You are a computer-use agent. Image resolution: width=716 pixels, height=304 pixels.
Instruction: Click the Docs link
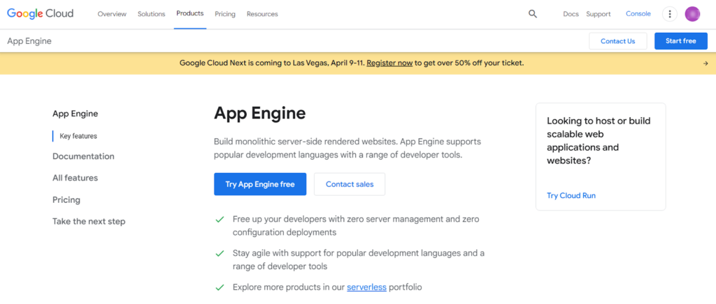(571, 14)
